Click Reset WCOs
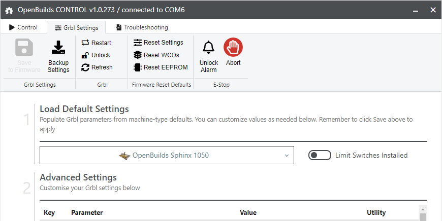 coord(156,55)
